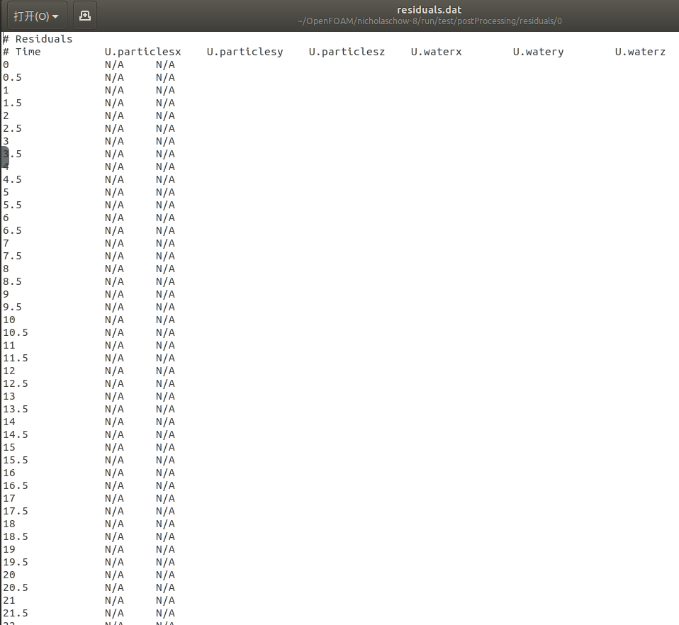Click second N/A in the 7.5 row
Screen dimensions: 679x625
click(x=165, y=257)
